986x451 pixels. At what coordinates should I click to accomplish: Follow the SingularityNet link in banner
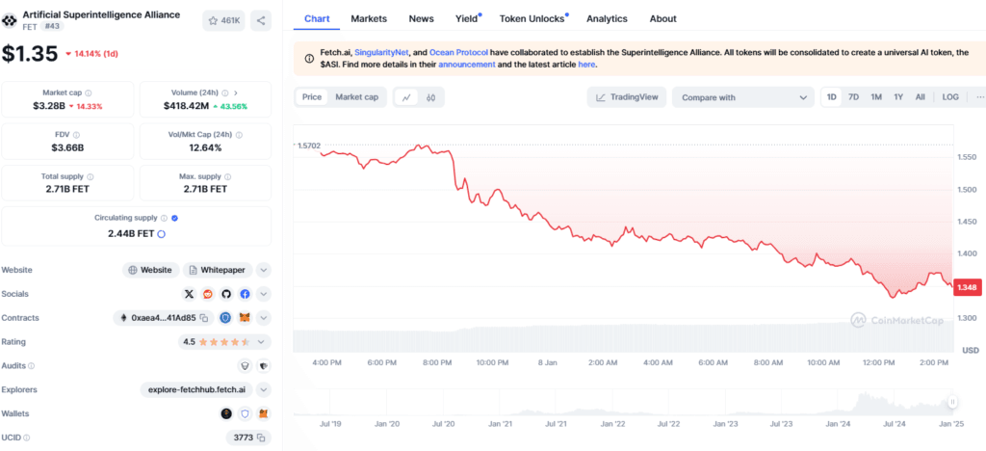383,53
